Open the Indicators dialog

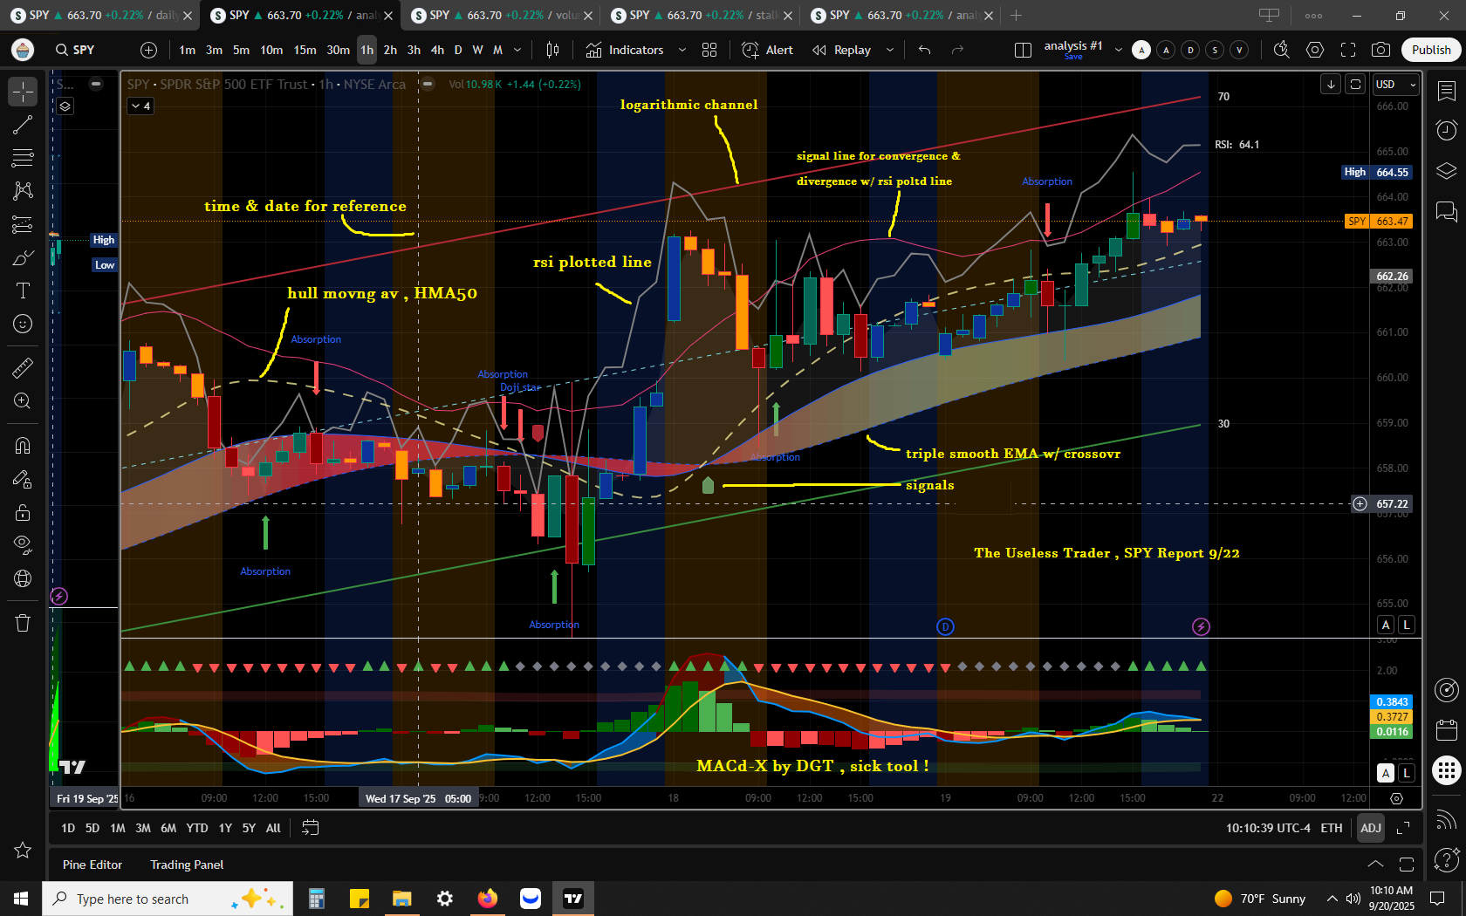click(625, 50)
